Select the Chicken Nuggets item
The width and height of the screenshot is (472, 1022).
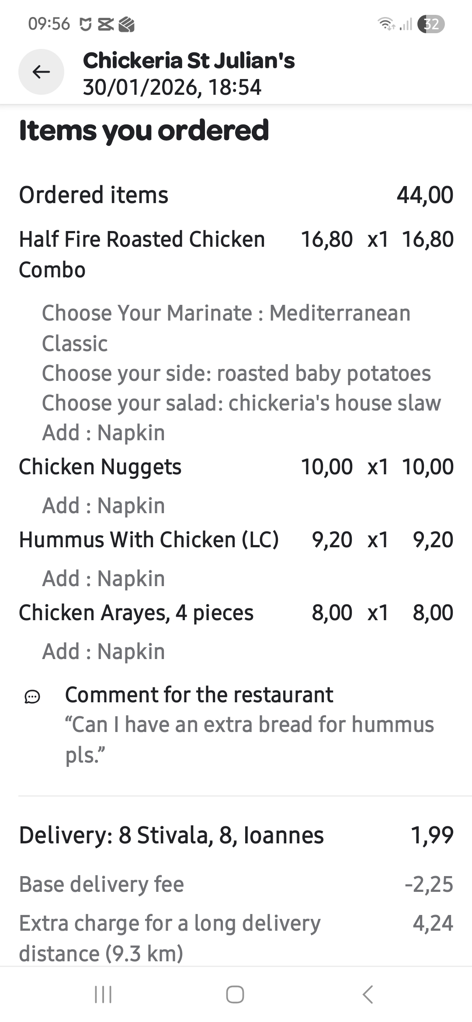tap(100, 466)
